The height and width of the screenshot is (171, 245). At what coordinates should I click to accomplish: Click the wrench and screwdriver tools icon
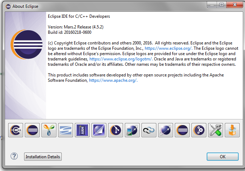click(216, 130)
